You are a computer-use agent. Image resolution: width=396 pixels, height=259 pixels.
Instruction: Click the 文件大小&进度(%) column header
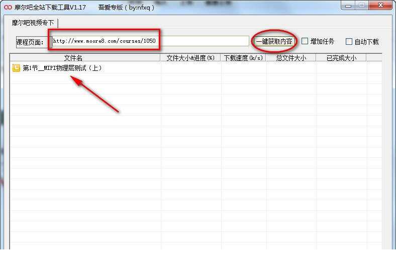(x=190, y=58)
